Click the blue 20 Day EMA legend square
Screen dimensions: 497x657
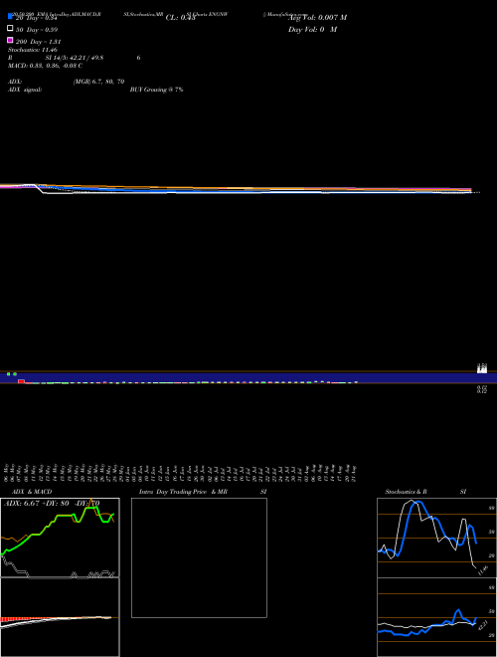coord(11,16)
